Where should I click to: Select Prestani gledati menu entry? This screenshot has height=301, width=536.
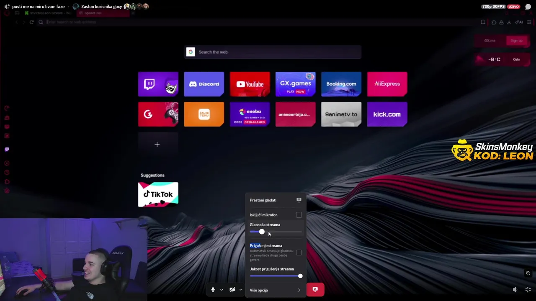coord(276,200)
